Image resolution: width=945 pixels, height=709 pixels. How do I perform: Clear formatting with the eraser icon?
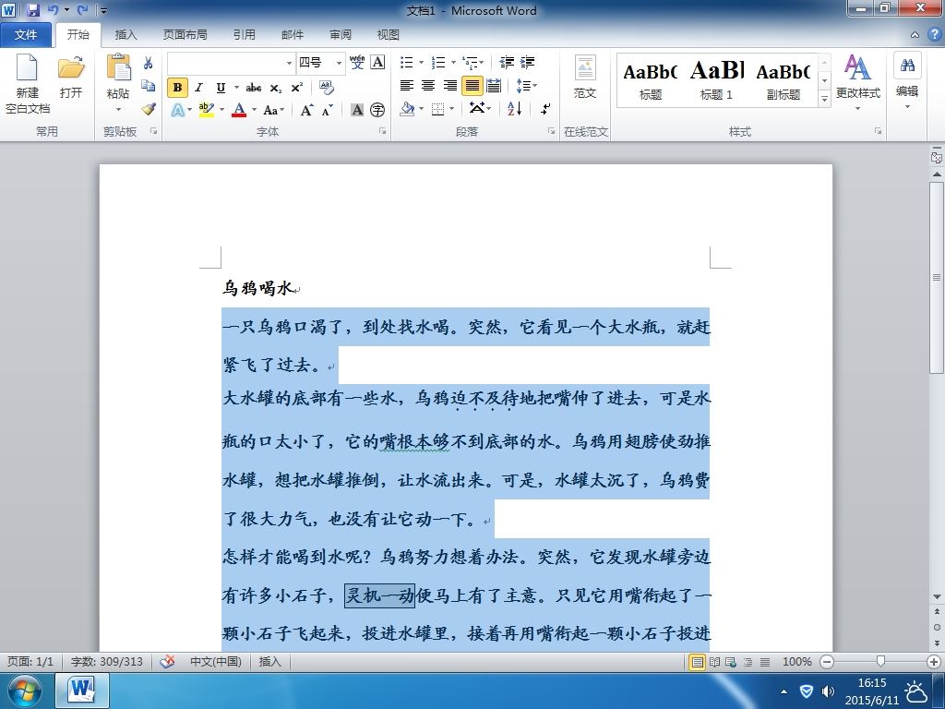[326, 88]
